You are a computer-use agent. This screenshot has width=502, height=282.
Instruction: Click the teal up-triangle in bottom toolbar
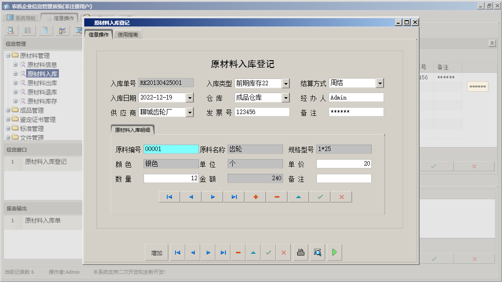pyautogui.click(x=253, y=252)
